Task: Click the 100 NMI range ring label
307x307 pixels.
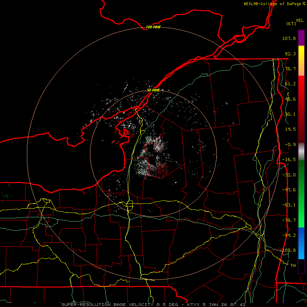Action: [x=153, y=27]
